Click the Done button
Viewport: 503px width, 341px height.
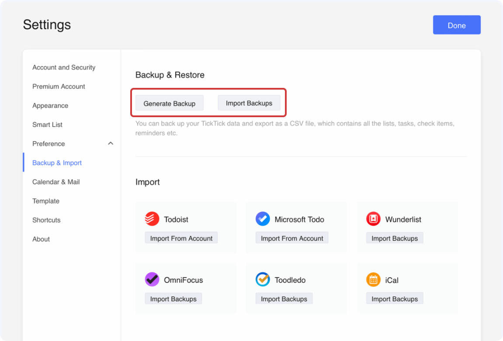[456, 25]
